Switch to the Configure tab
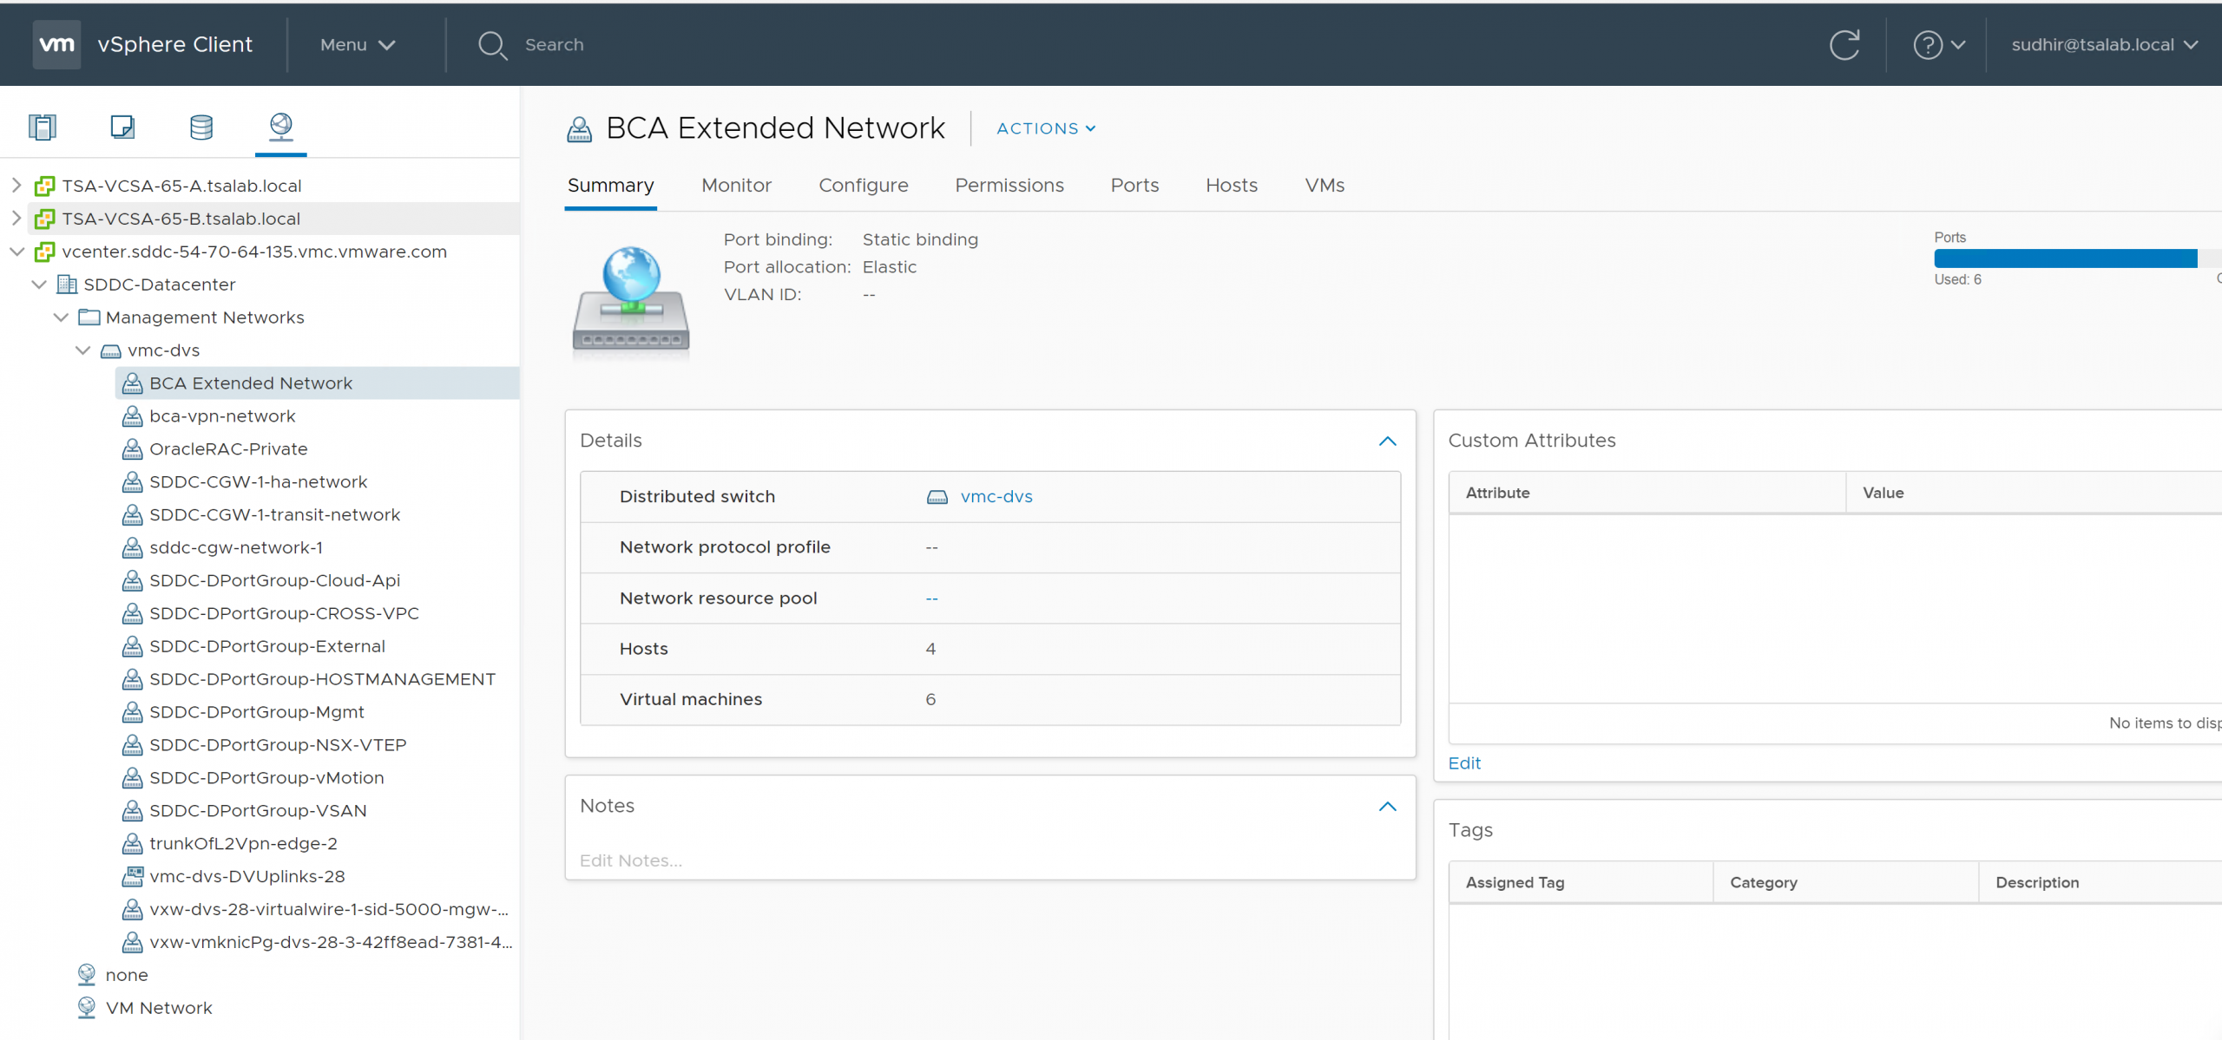This screenshot has width=2222, height=1040. tap(863, 186)
